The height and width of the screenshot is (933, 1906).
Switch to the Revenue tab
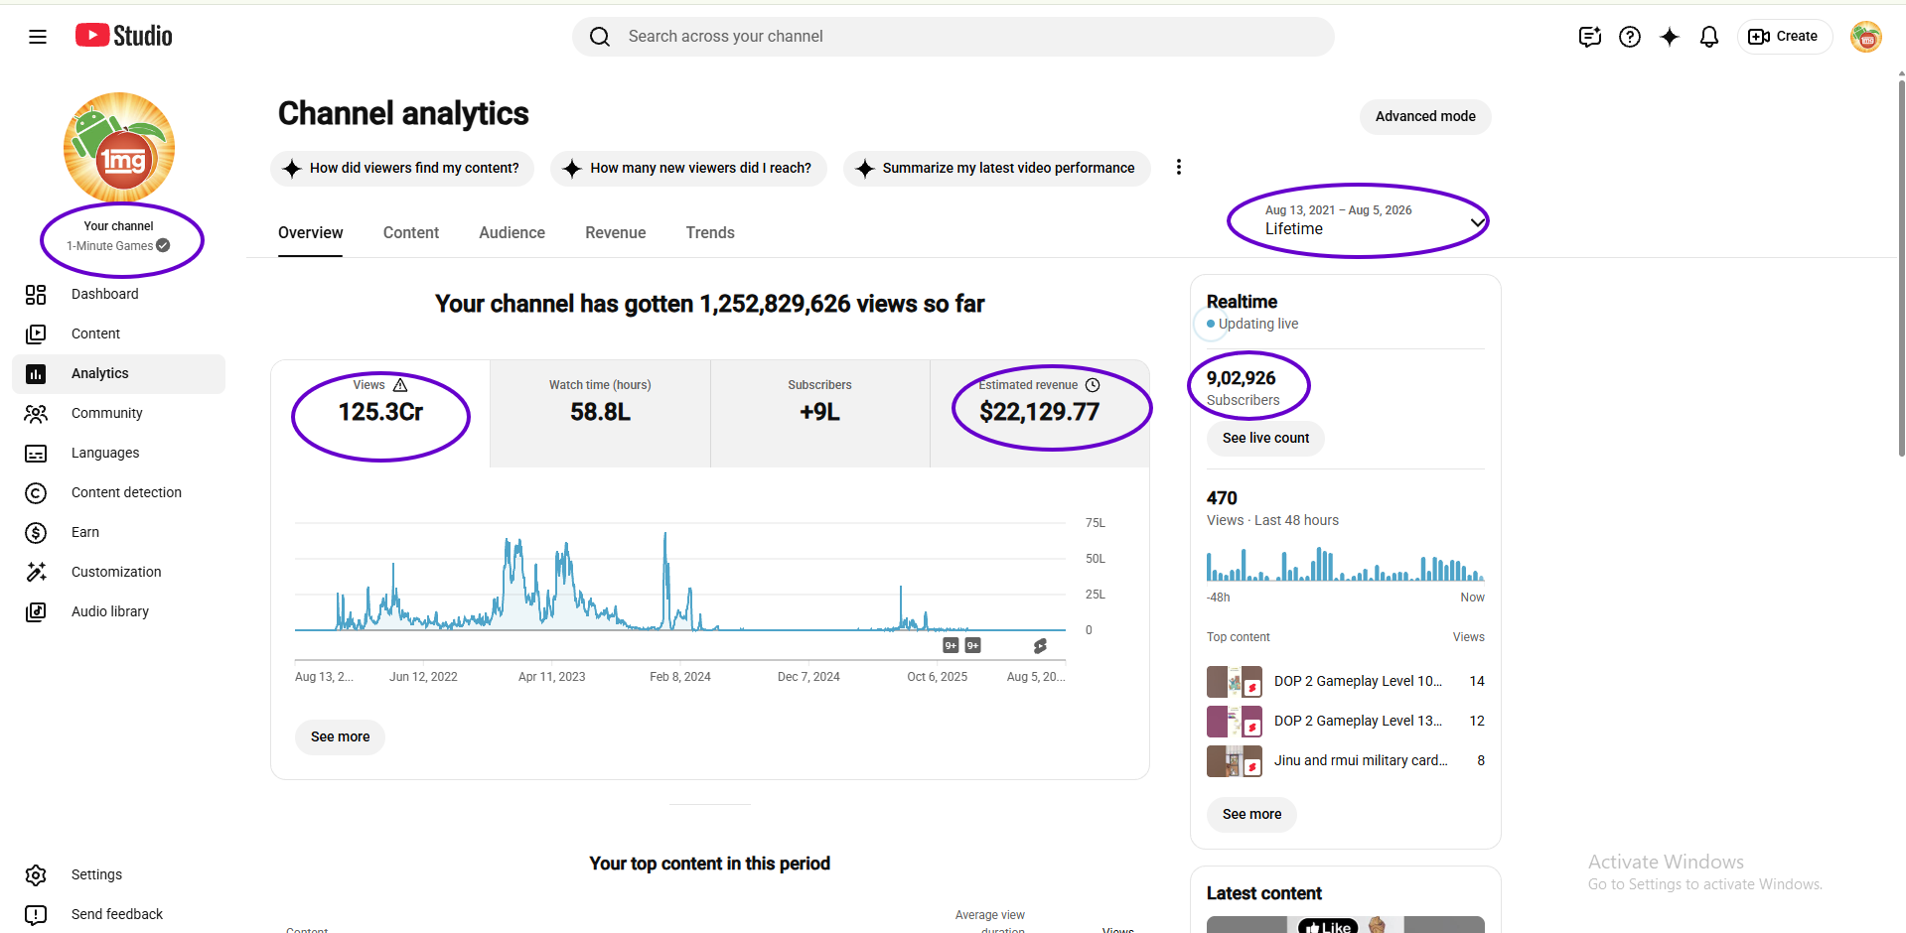click(x=616, y=232)
